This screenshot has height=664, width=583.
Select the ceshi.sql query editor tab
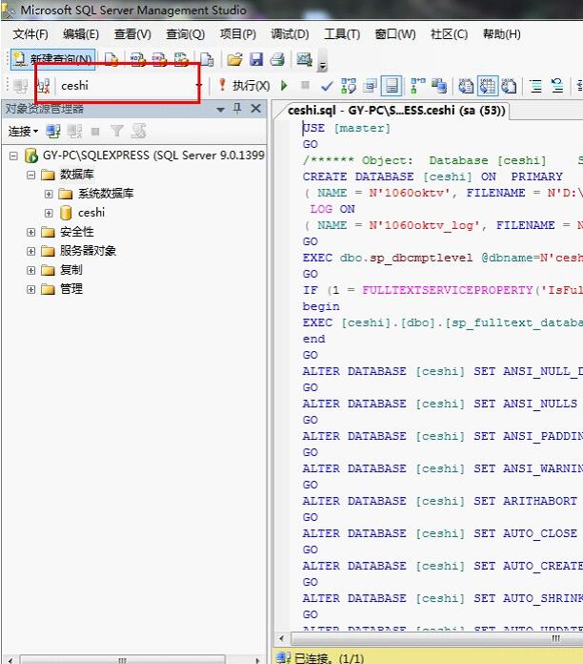point(396,110)
